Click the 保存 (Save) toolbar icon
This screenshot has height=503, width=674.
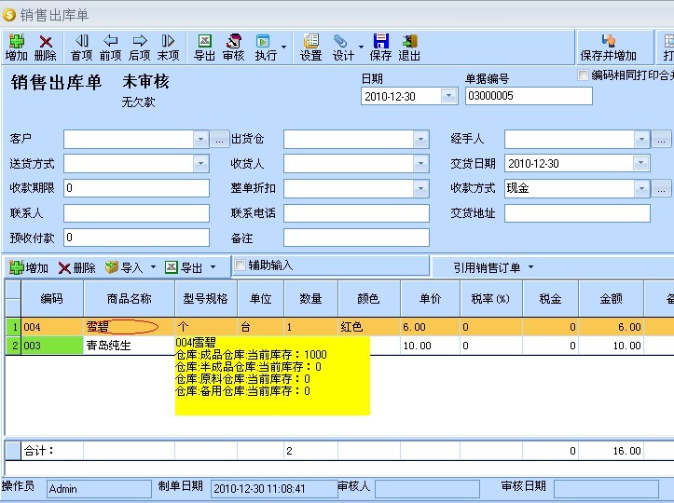(x=380, y=48)
